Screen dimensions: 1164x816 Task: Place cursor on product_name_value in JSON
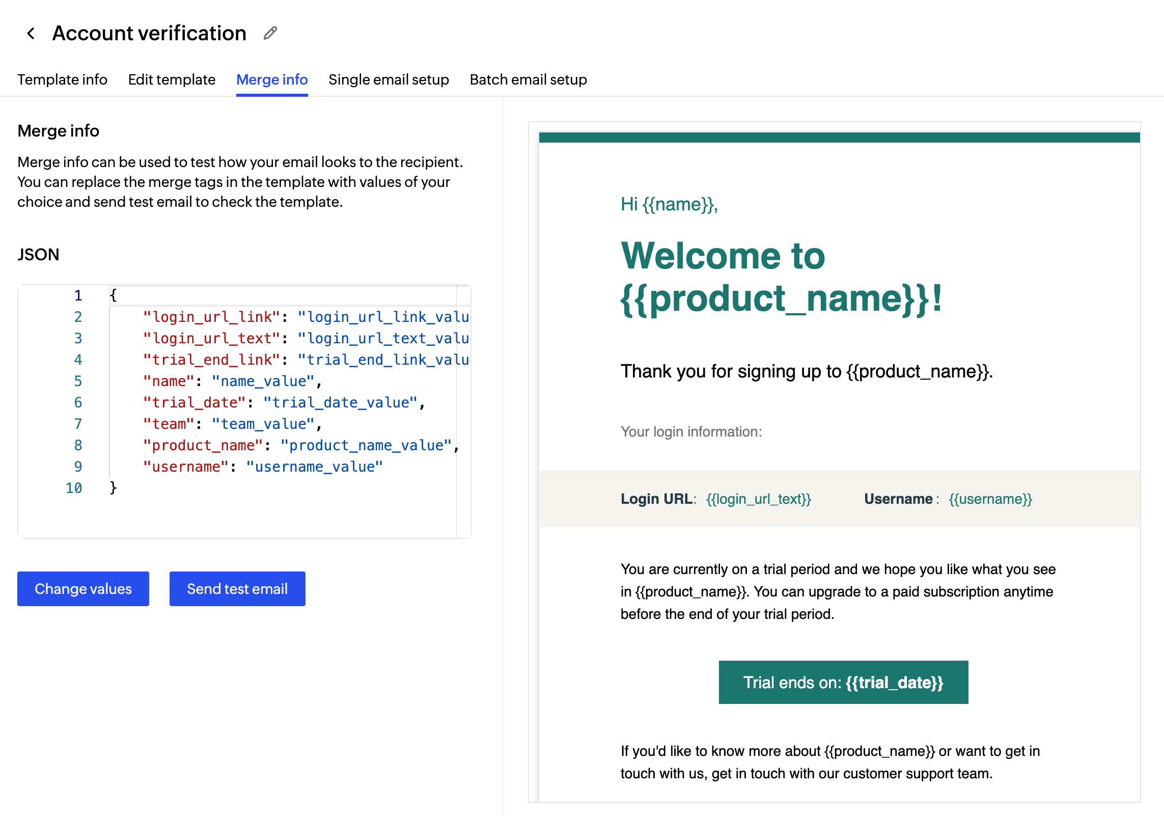[366, 445]
